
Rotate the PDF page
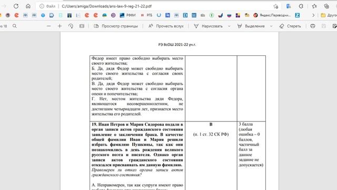coord(71,26)
